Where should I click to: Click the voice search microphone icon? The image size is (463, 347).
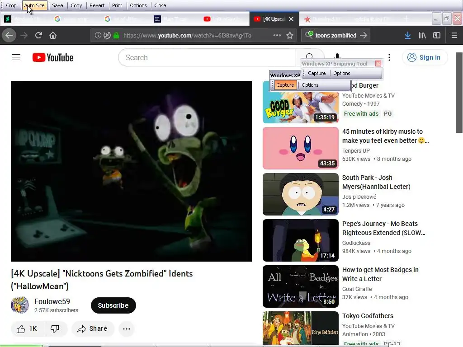pos(337,56)
